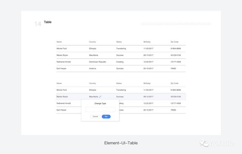Image resolution: width=242 pixels, height=154 pixels.
Task: Click the Element-UI-Table caption text
Action: coord(121,143)
